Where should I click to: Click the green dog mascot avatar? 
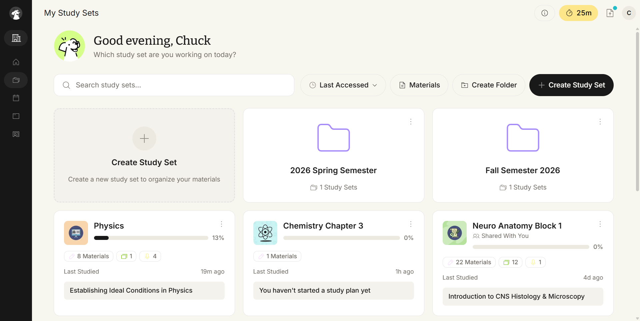69,46
